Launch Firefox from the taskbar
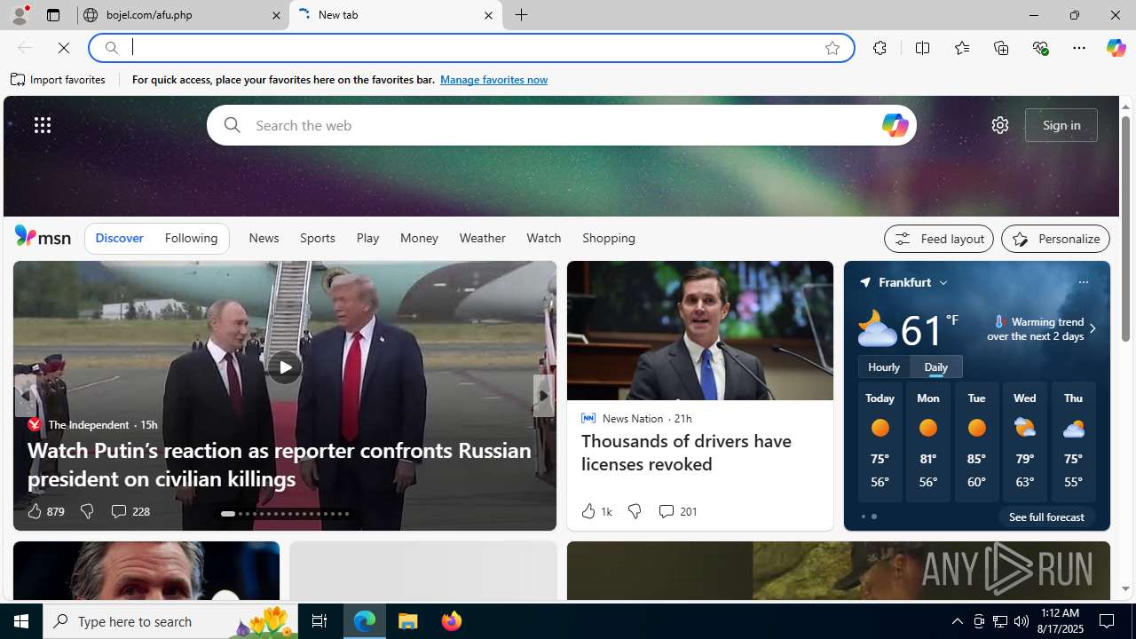This screenshot has width=1136, height=639. (x=452, y=621)
